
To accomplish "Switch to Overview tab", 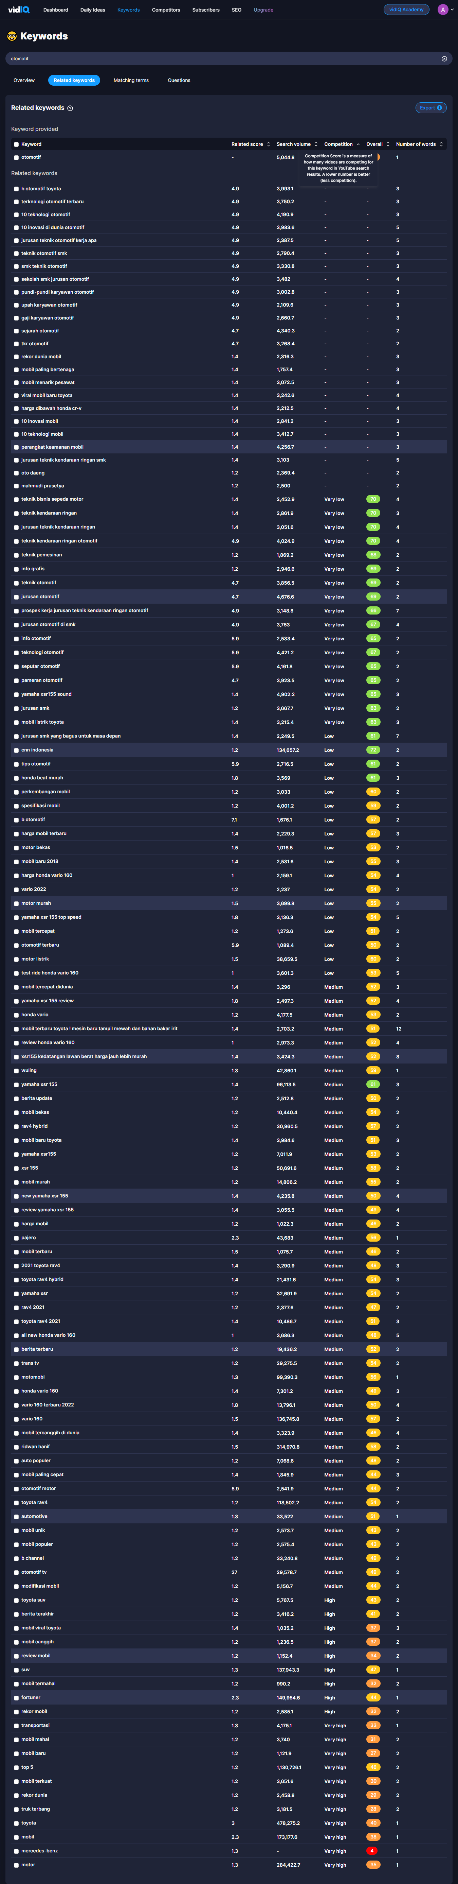I will tap(24, 81).
